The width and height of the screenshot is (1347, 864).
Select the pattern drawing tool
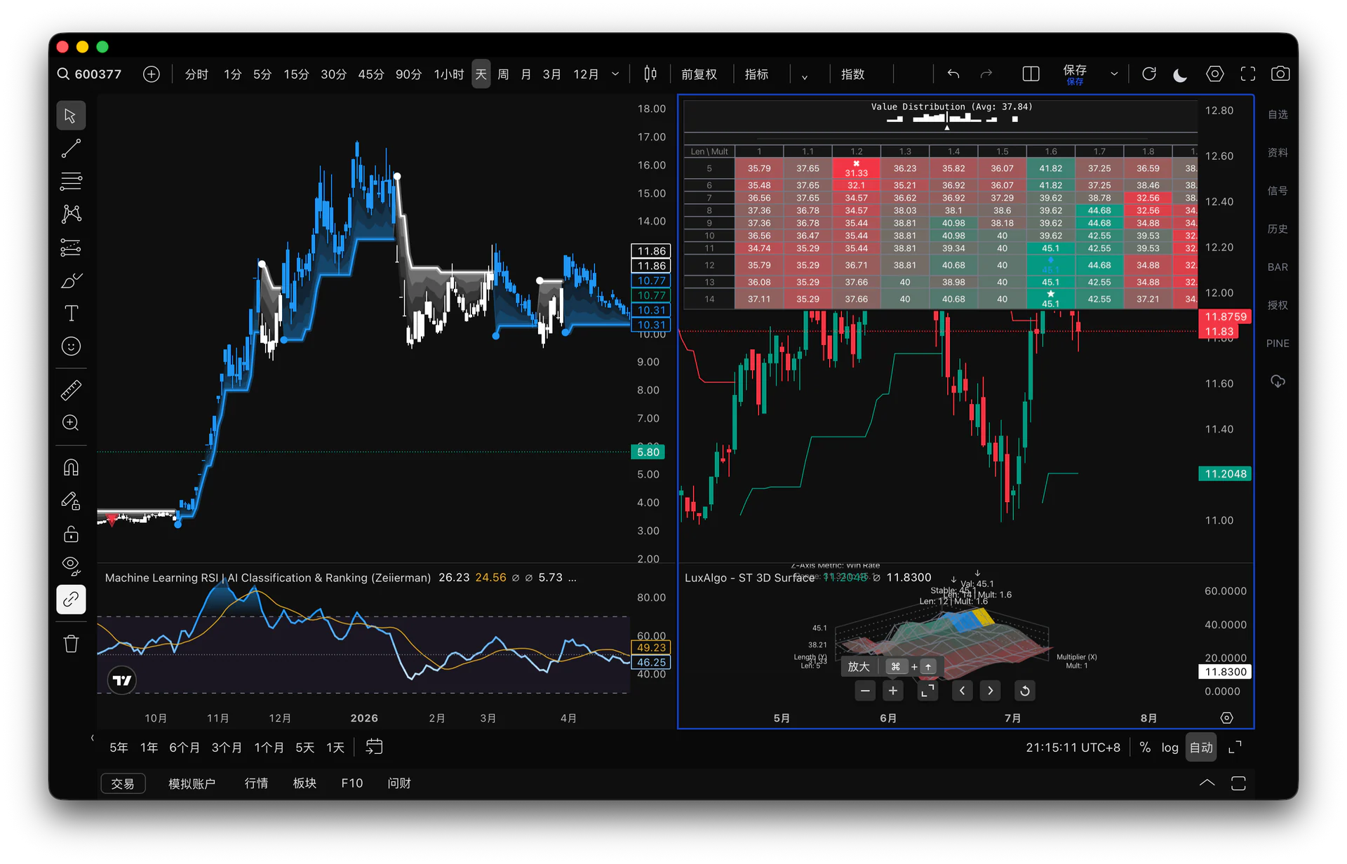coord(71,214)
